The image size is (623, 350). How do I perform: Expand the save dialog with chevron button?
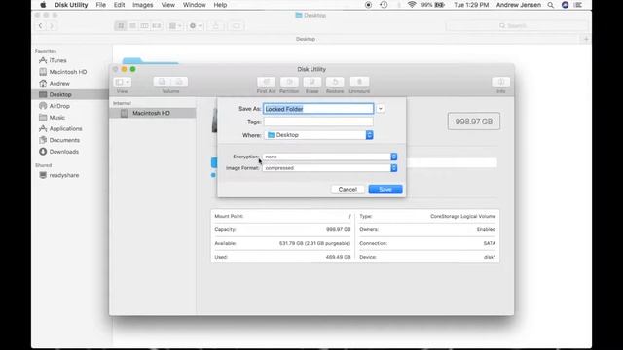click(x=381, y=109)
